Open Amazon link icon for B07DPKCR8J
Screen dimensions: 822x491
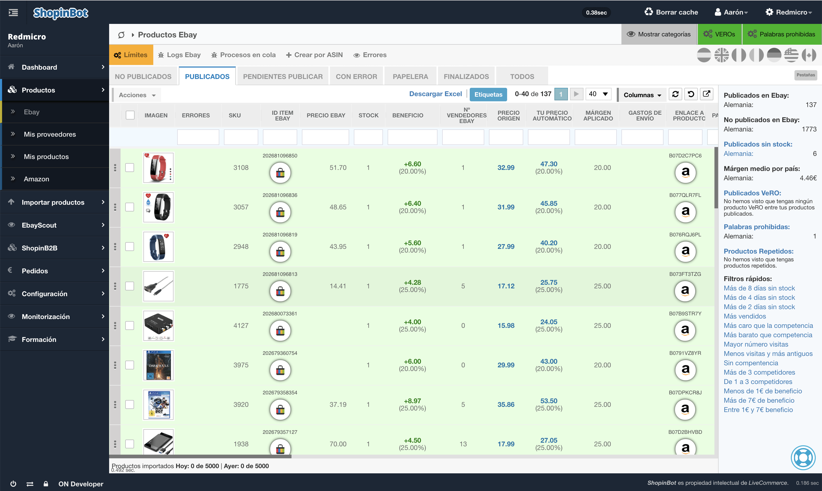(685, 409)
